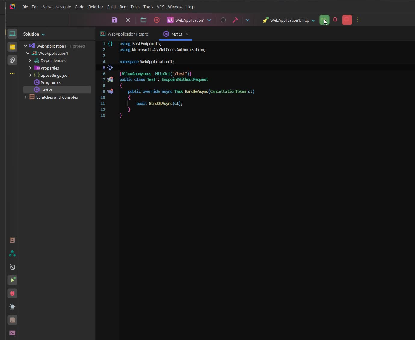Screen dimensions: 415x340
Task: Collapse the WebApplication1 project node
Action: [x=28, y=53]
